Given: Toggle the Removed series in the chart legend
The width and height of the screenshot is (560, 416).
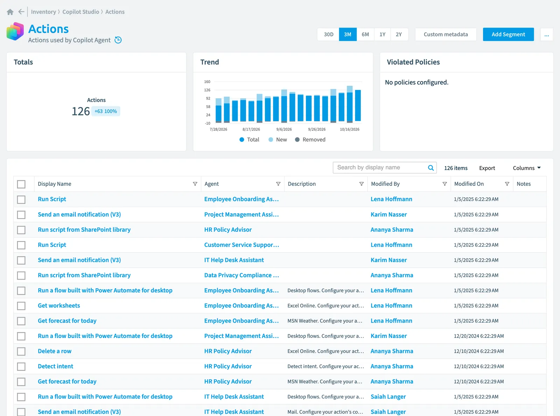Looking at the screenshot, I should click(x=310, y=140).
